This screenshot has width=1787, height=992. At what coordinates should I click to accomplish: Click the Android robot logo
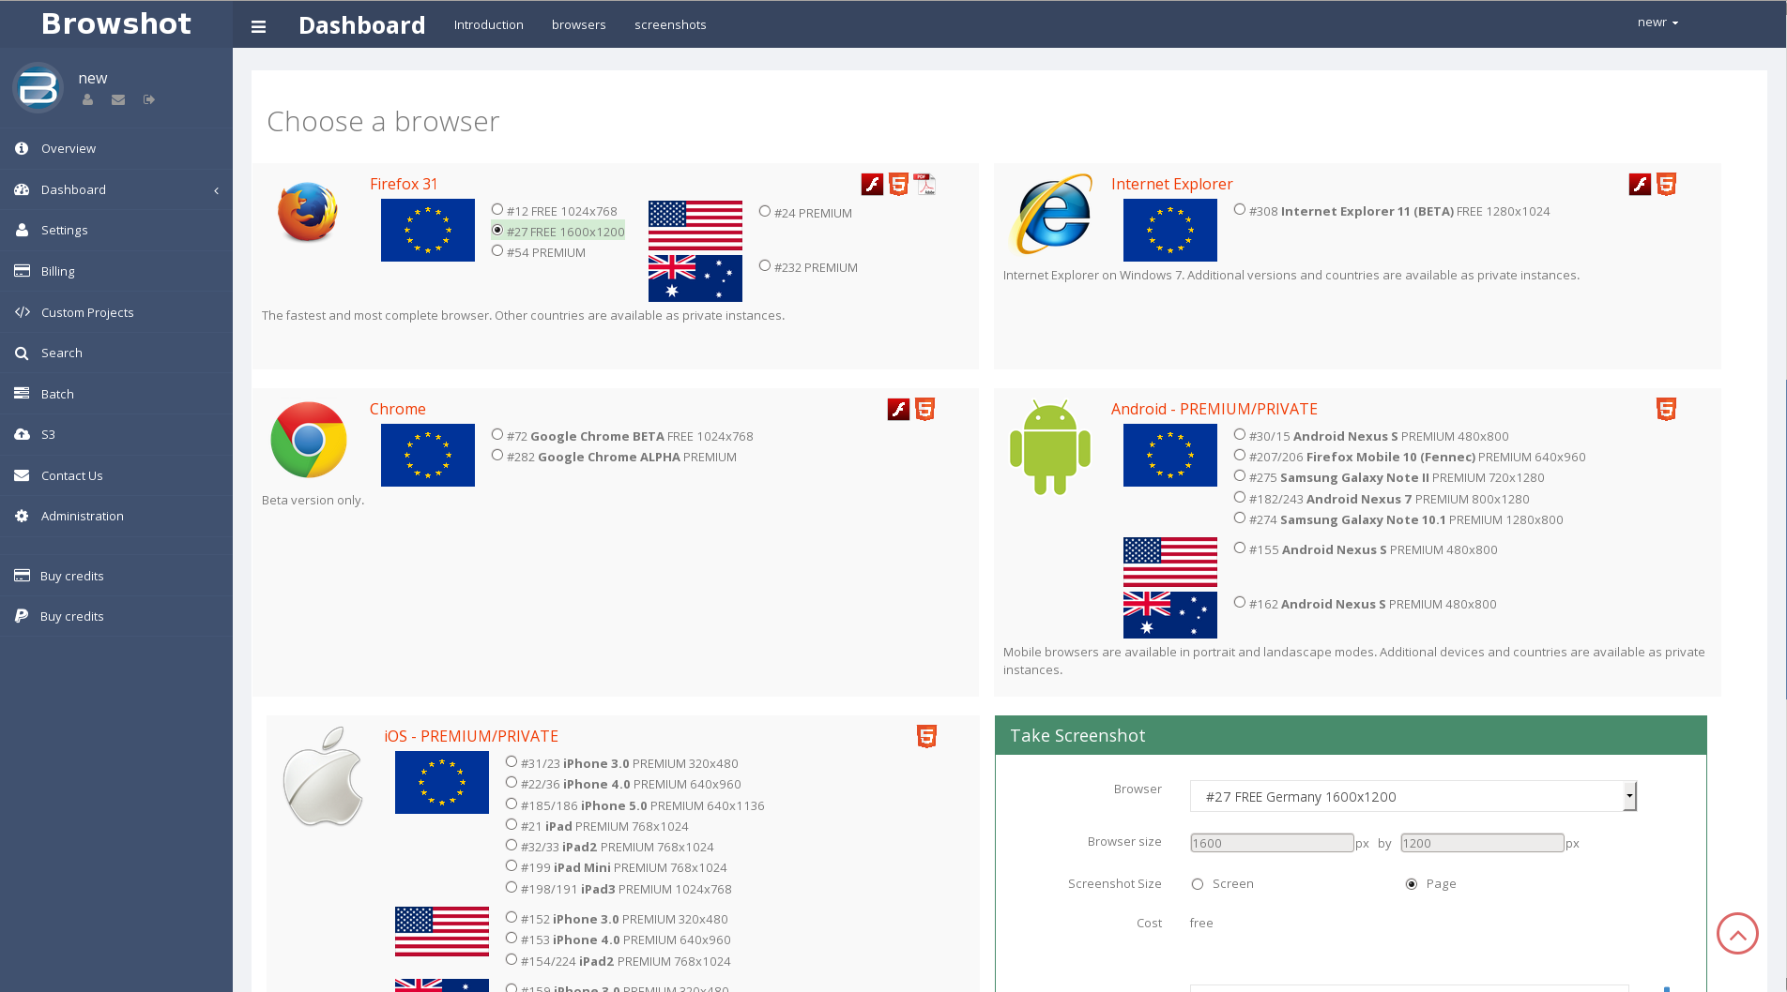[1050, 447]
